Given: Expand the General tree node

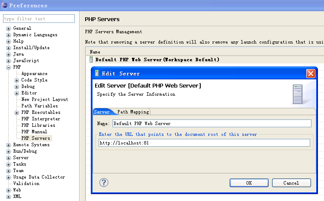Looking at the screenshot, I should (8, 28).
